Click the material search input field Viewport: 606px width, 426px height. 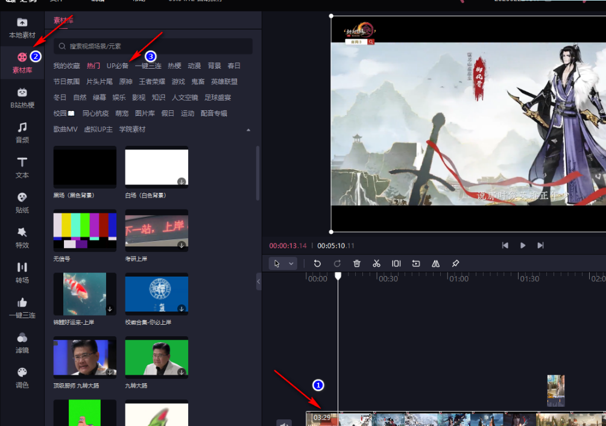tap(153, 46)
